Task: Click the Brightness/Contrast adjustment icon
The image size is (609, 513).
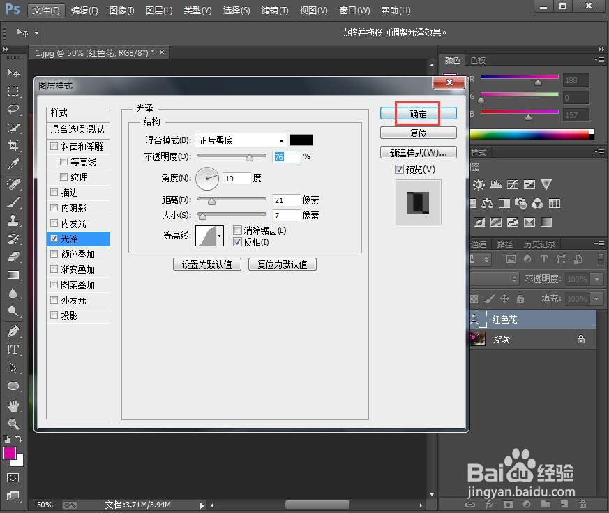Action: [479, 184]
